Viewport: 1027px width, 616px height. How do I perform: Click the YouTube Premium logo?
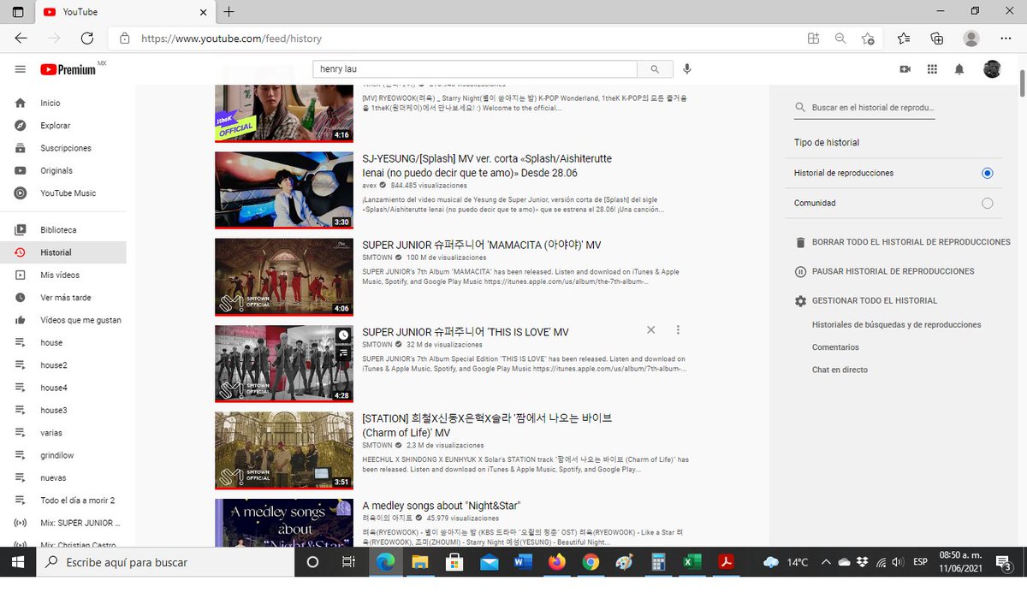(68, 69)
